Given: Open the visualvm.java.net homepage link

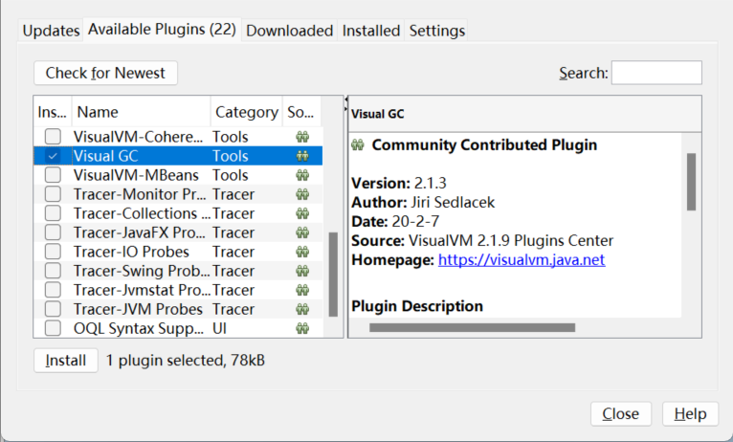Looking at the screenshot, I should coord(522,259).
